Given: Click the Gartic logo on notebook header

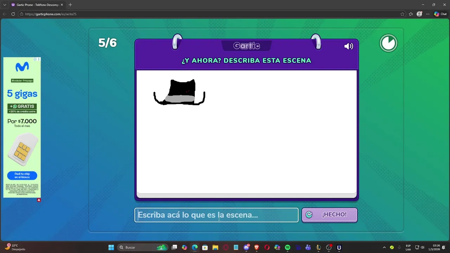Looking at the screenshot, I should tap(246, 46).
